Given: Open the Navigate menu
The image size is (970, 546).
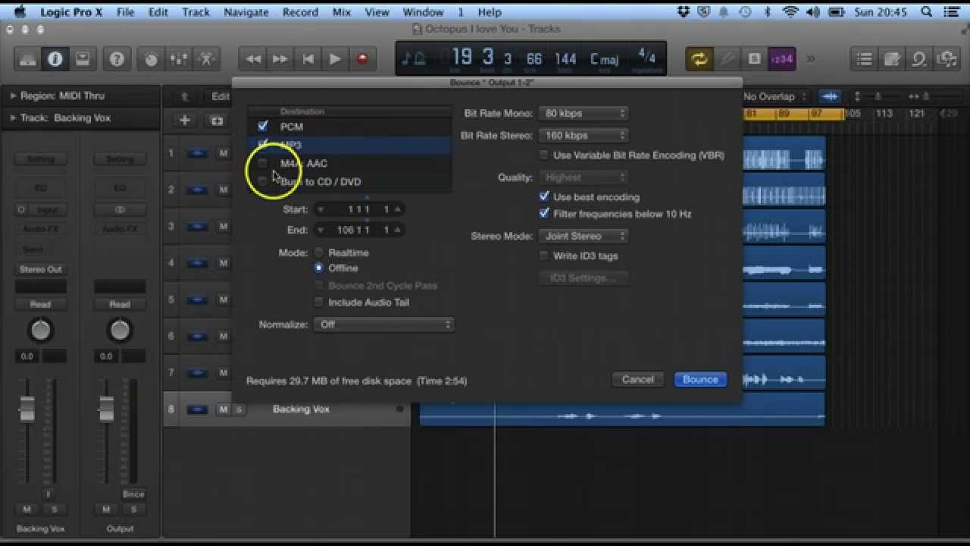Looking at the screenshot, I should (246, 12).
